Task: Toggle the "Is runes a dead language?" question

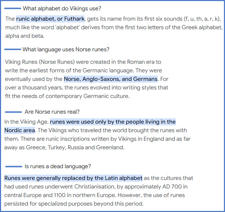Action: tap(57, 166)
